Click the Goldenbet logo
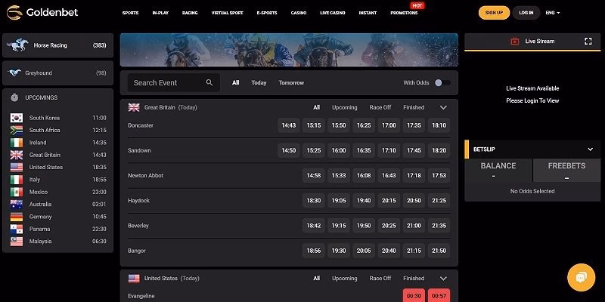The image size is (605, 302). [42, 12]
